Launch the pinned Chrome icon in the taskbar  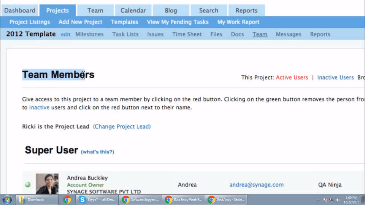coord(67,200)
